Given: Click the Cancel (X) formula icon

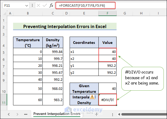Looking at the screenshot, I should (x=38, y=5).
